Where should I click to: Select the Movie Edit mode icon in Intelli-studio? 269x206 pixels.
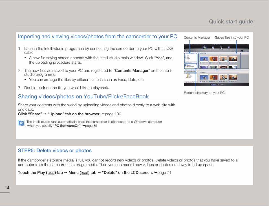221,48
